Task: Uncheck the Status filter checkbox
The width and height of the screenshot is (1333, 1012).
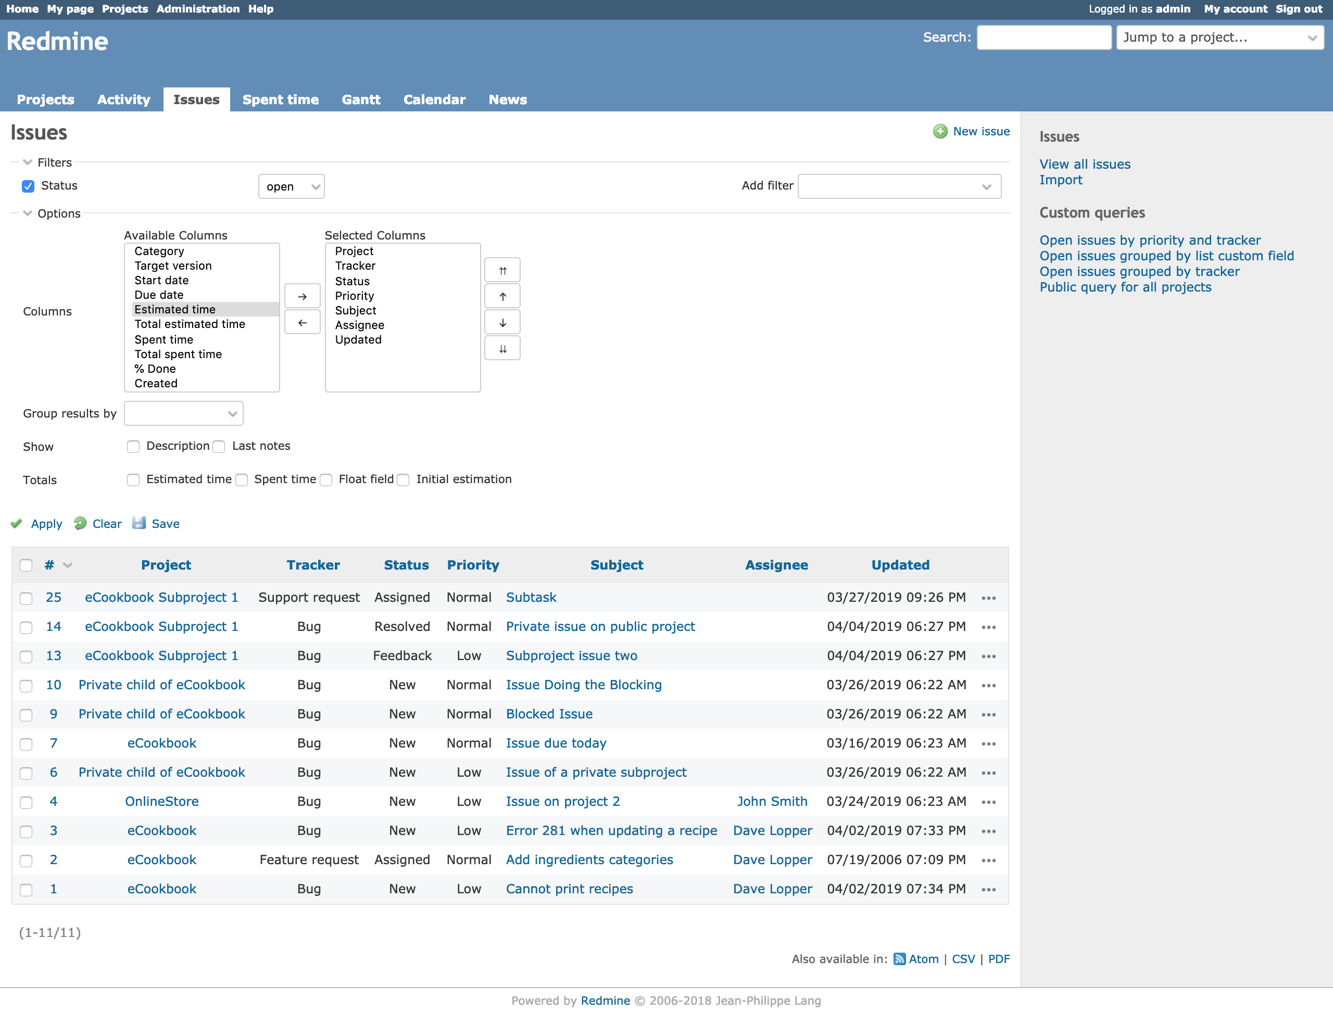Action: 28,186
